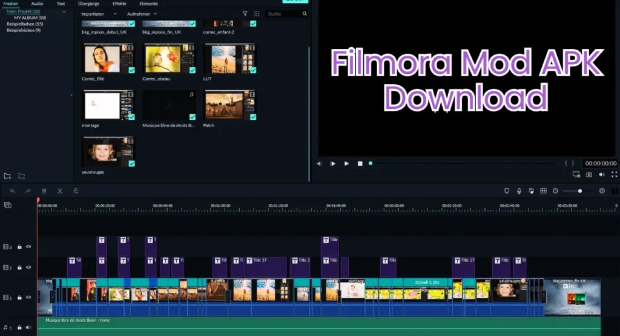
Task: Select the Correc_fille thumbnail
Action: 108,59
